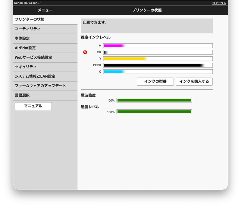Click the magenta M ink level bar
This screenshot has width=241, height=207.
(158, 46)
